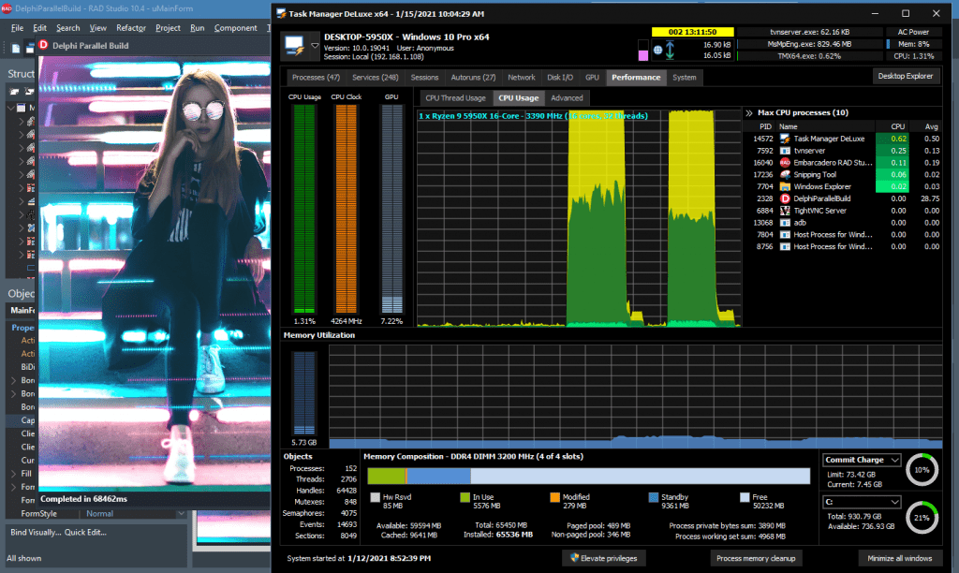
Task: Open the Project menu in RAD Studio
Action: click(168, 28)
